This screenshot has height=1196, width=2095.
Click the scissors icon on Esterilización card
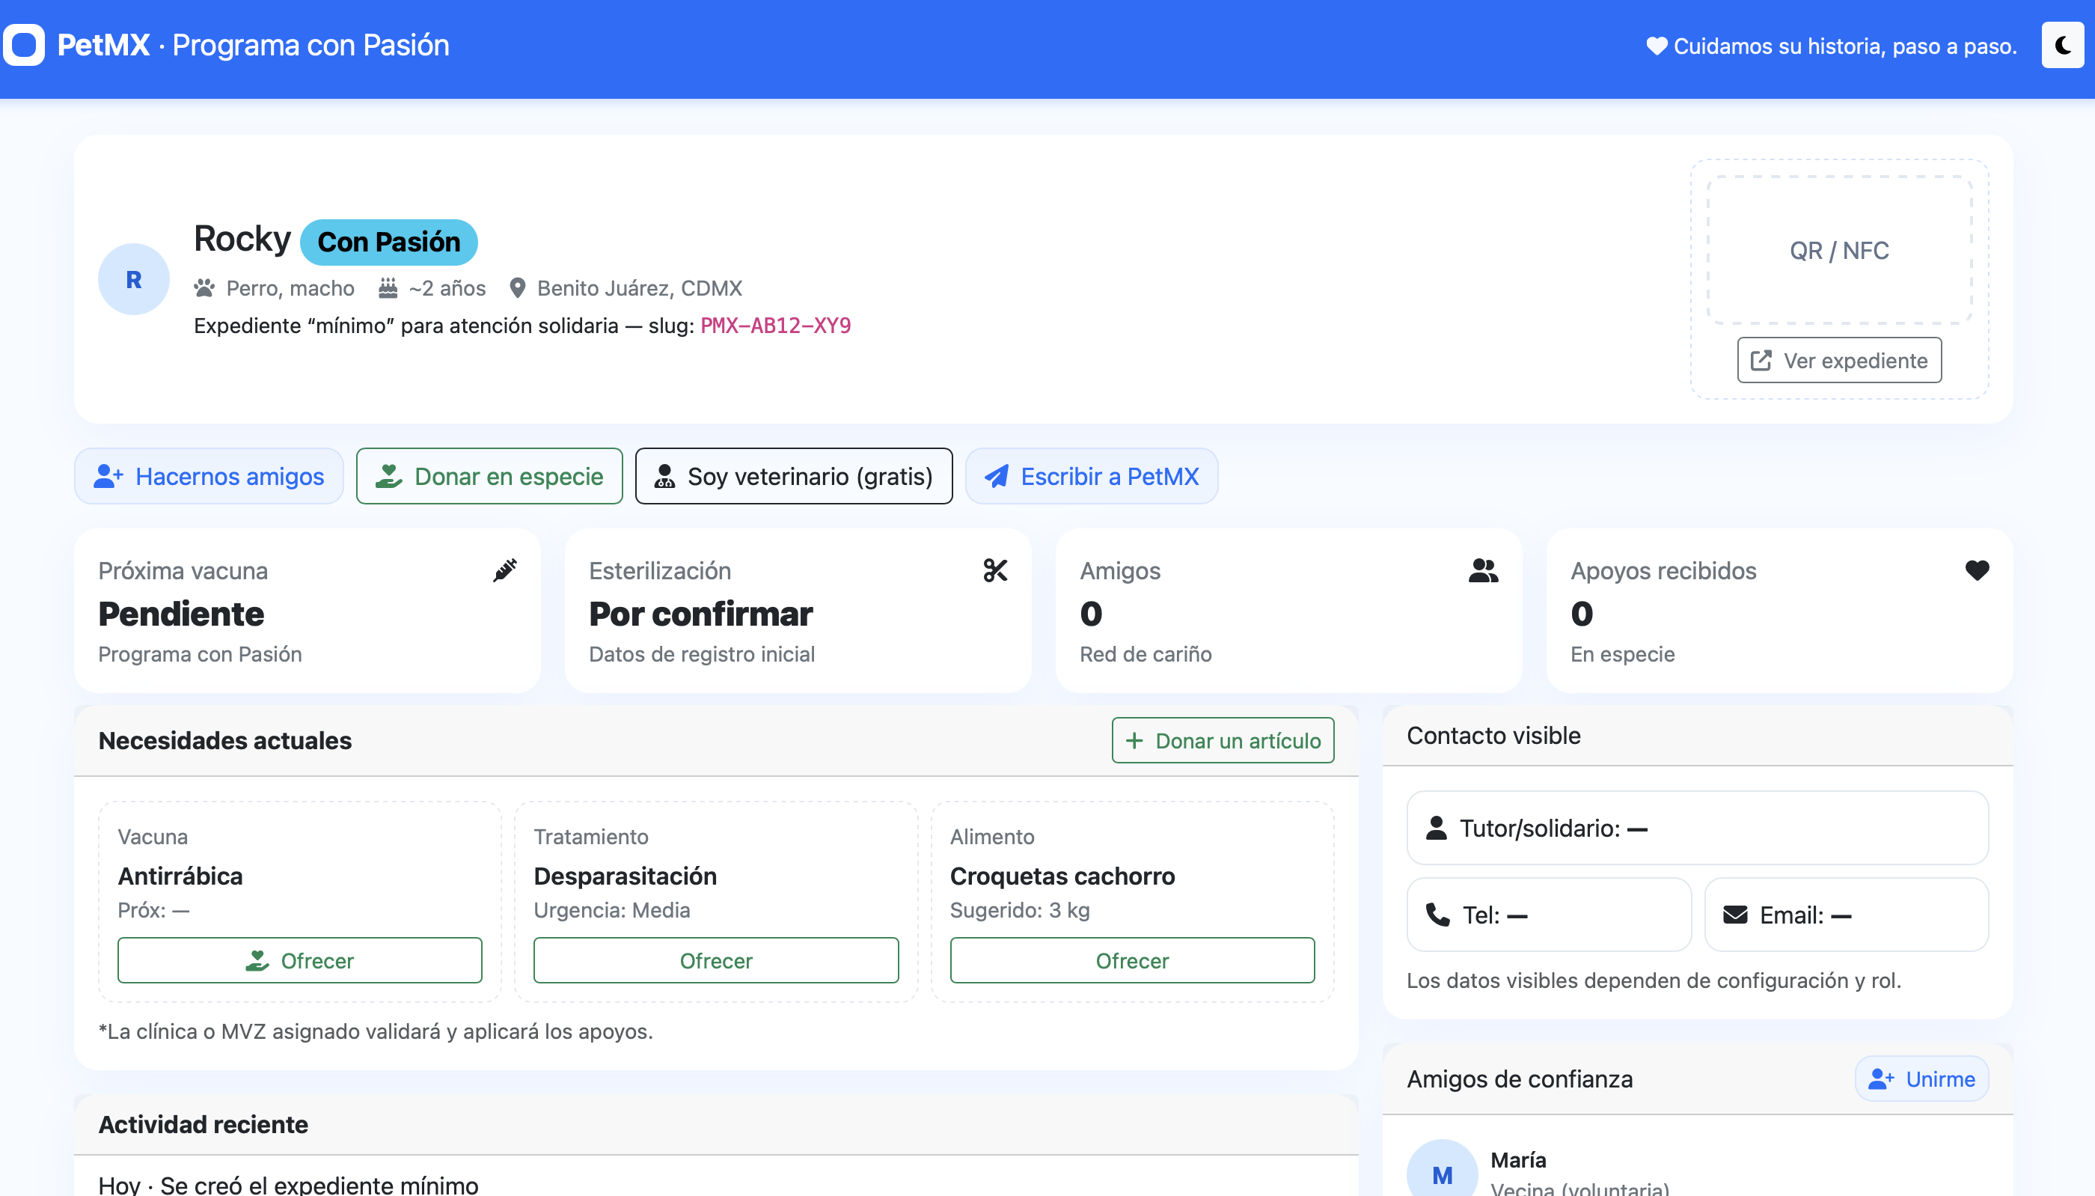(x=995, y=570)
